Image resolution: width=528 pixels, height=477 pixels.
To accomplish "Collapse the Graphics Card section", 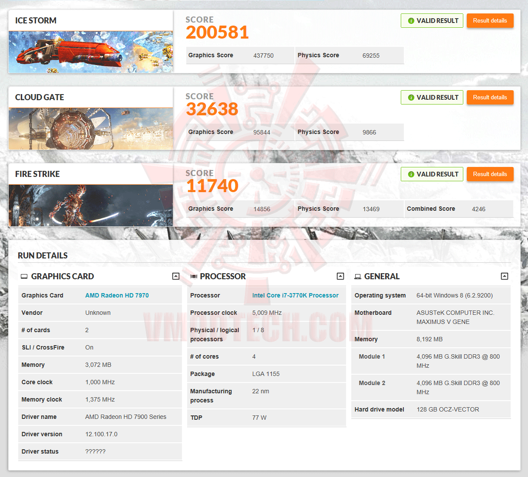I will (x=176, y=276).
